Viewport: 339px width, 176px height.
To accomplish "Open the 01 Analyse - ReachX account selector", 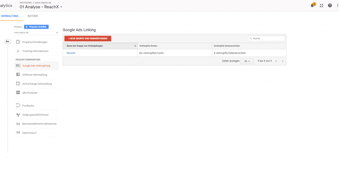I will click(x=41, y=7).
